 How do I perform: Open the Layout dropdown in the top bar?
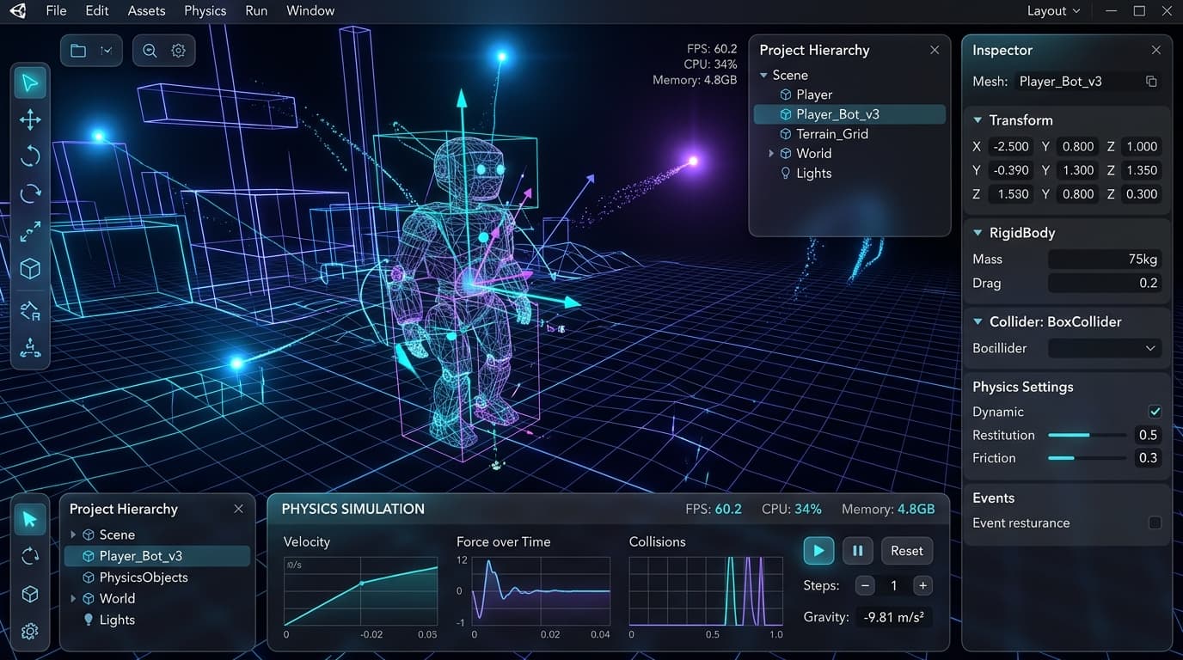point(1053,11)
